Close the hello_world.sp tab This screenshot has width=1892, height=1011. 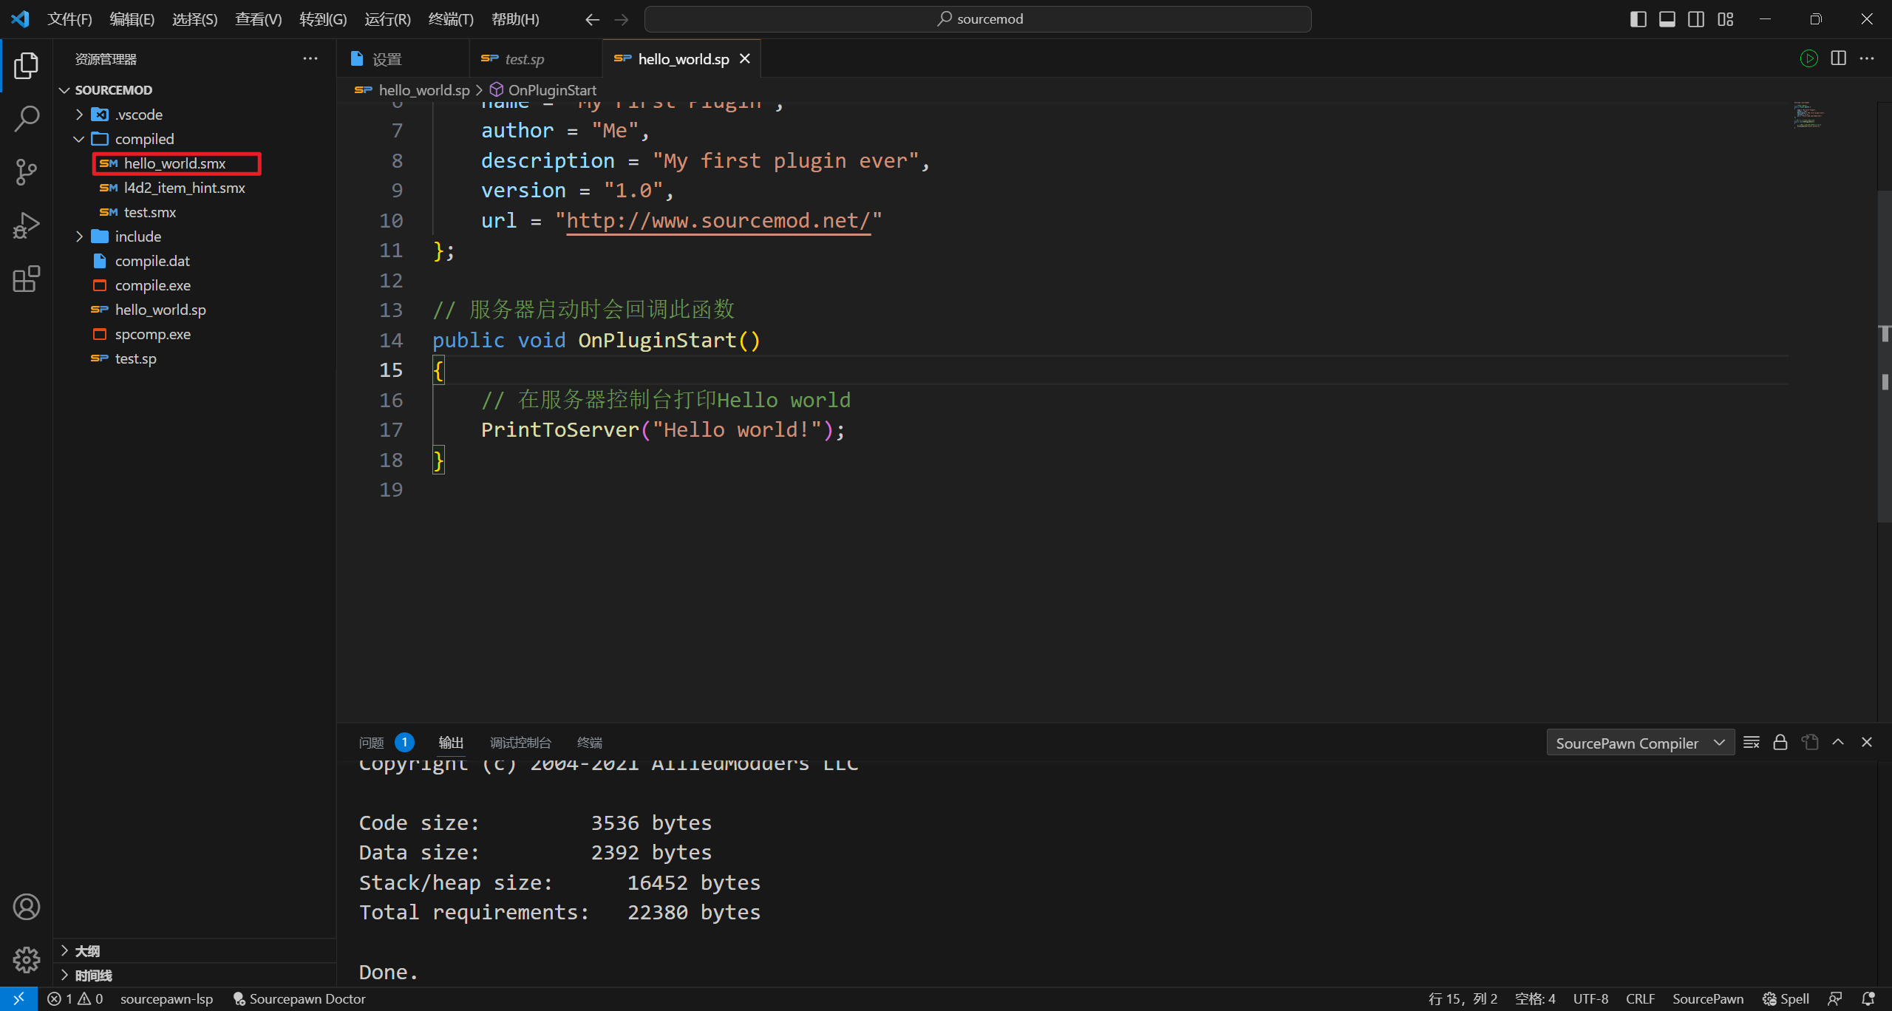point(745,58)
